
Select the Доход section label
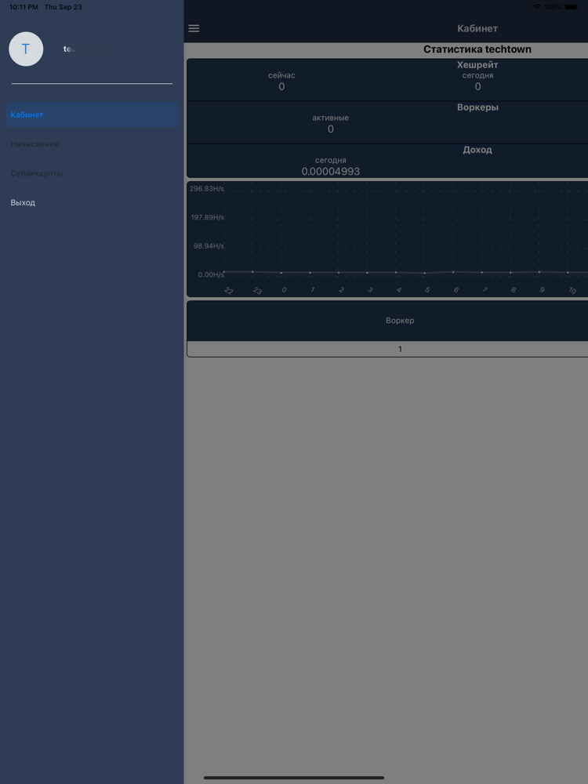[477, 150]
